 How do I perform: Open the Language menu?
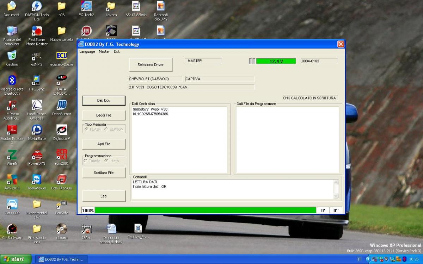pyautogui.click(x=87, y=51)
